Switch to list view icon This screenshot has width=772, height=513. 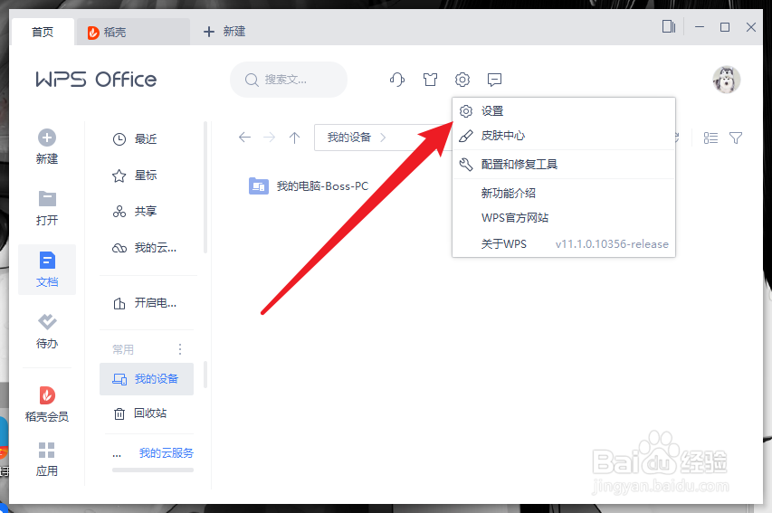pos(710,138)
